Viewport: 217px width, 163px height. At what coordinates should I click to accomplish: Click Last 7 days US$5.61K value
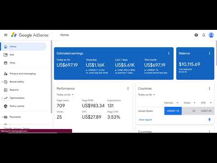coord(125,65)
